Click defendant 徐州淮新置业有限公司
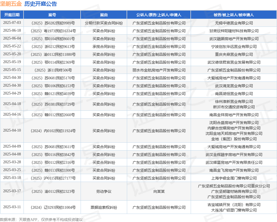The height and width of the screenshot is (222, 277). click(234, 102)
